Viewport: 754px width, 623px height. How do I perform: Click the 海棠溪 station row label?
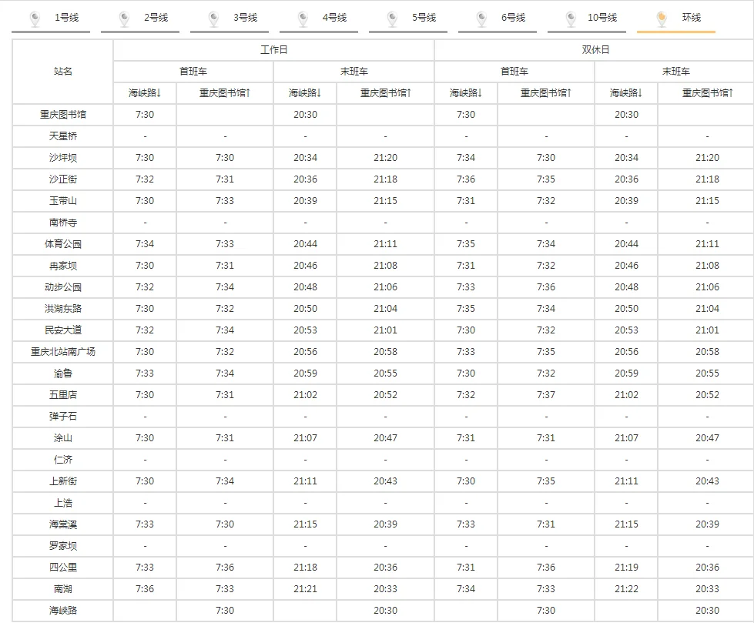coord(63,524)
